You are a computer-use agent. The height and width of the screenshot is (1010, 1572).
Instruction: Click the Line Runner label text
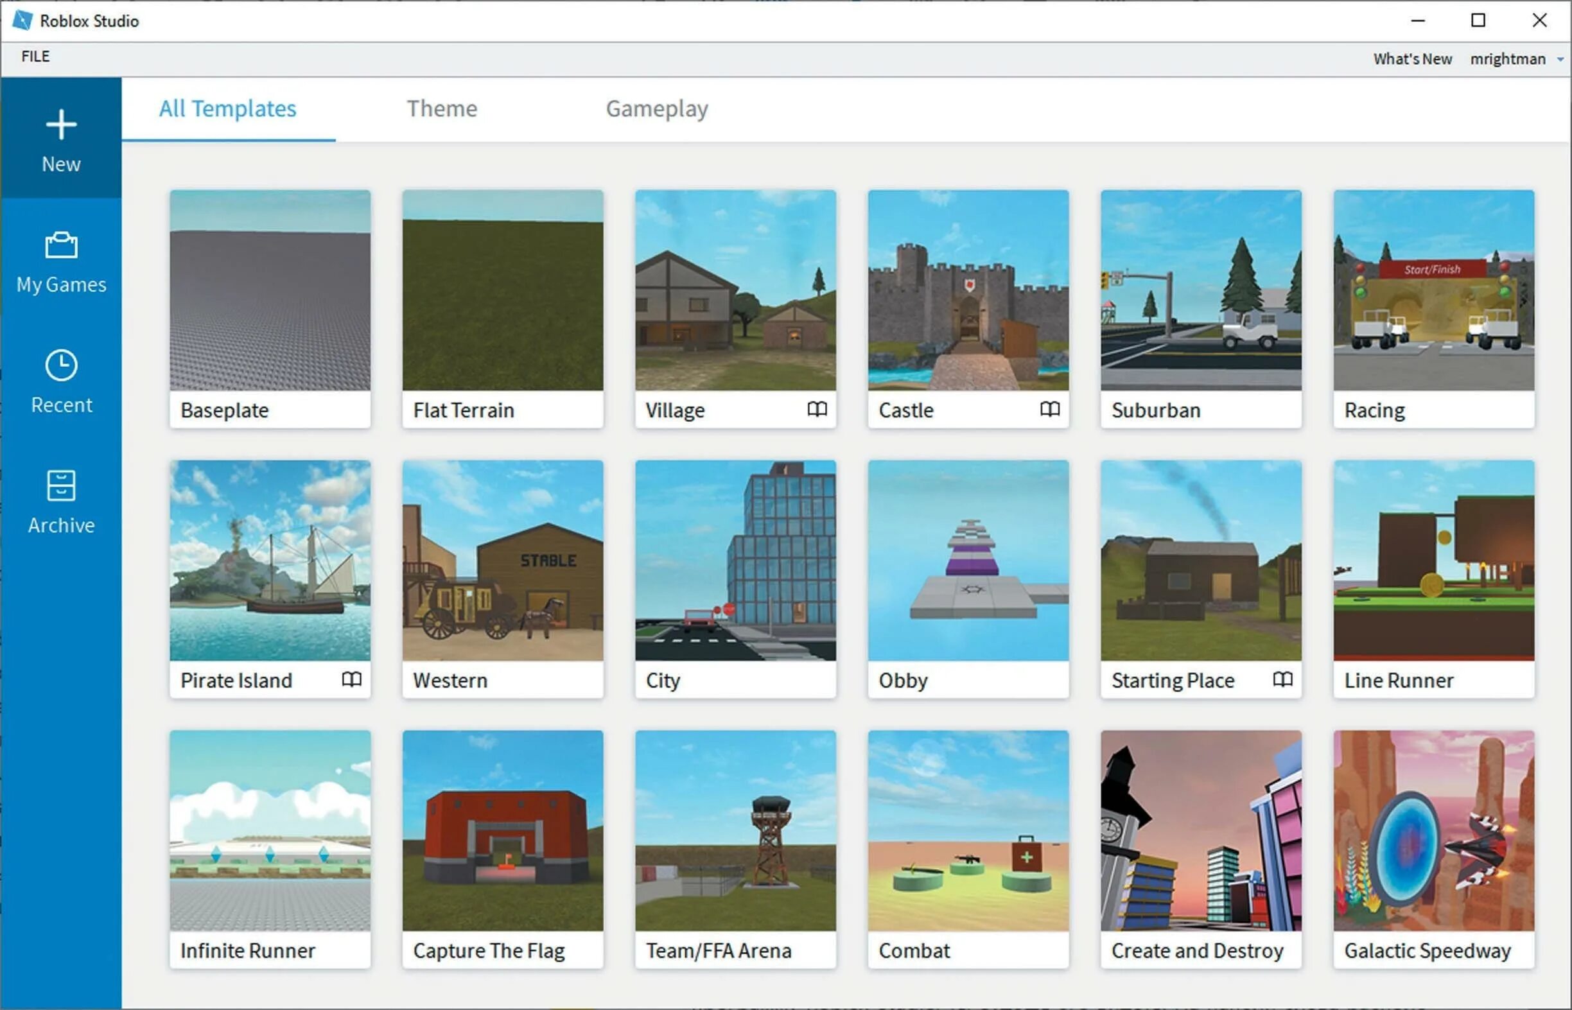click(1399, 681)
